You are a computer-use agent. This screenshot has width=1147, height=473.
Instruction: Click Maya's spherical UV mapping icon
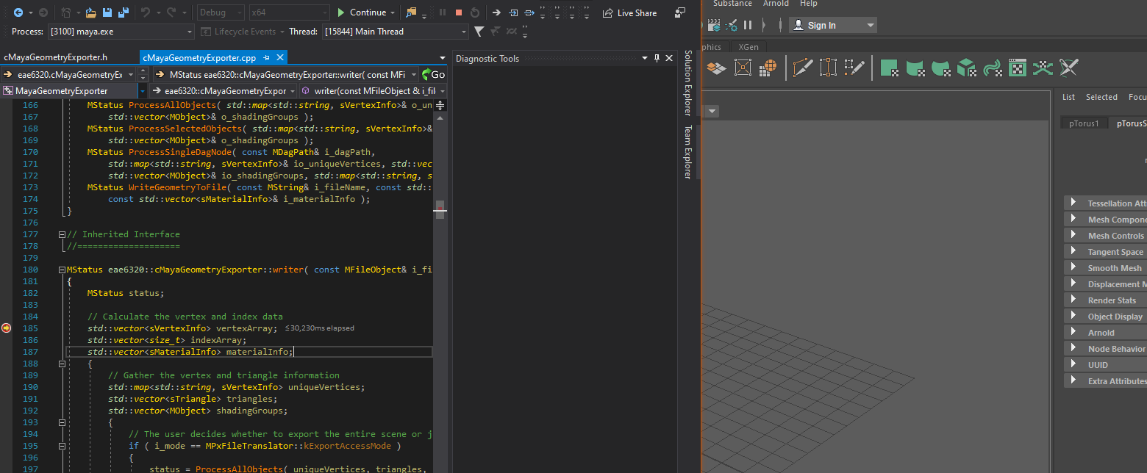click(940, 68)
